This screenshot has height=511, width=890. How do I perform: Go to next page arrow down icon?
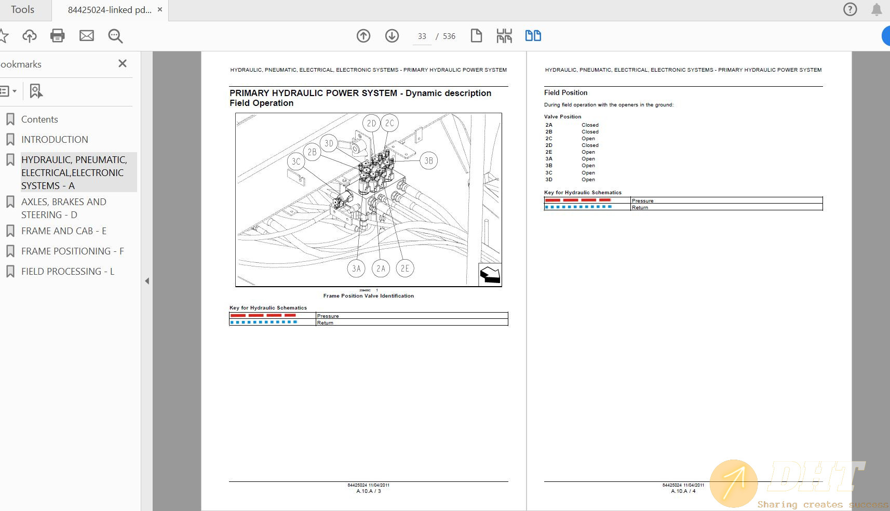pyautogui.click(x=392, y=36)
